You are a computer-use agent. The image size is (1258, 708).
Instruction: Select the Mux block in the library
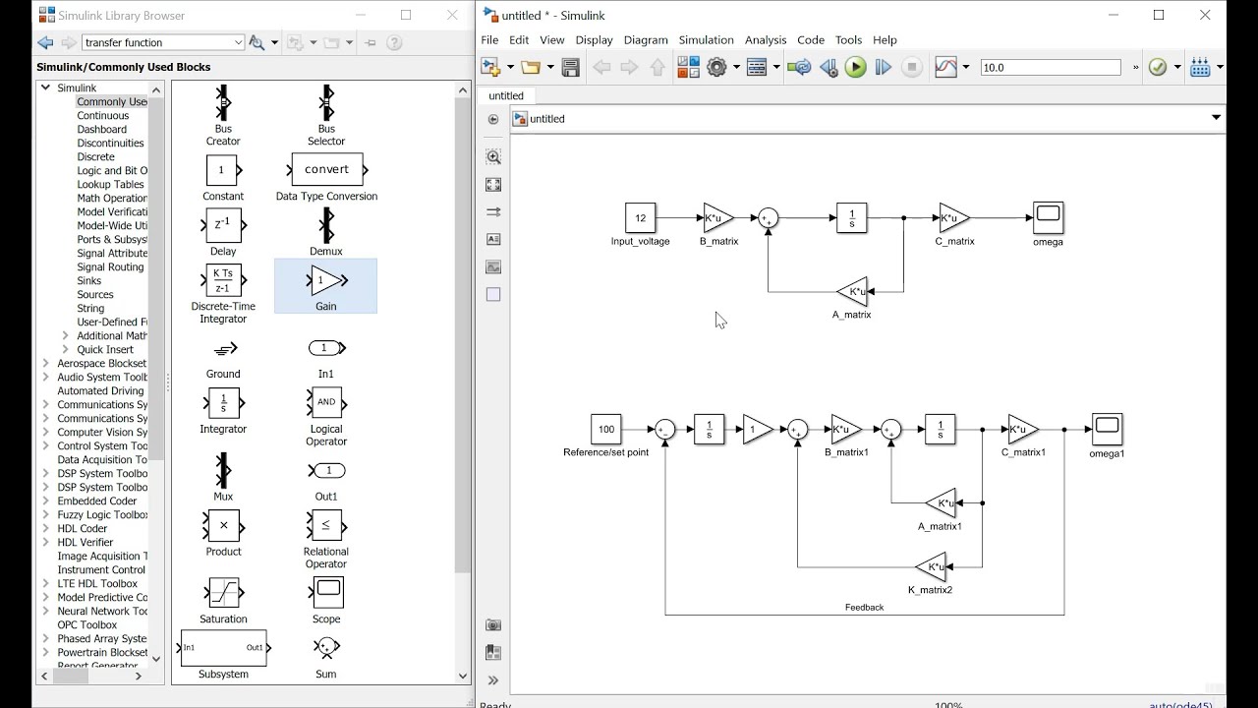(223, 477)
